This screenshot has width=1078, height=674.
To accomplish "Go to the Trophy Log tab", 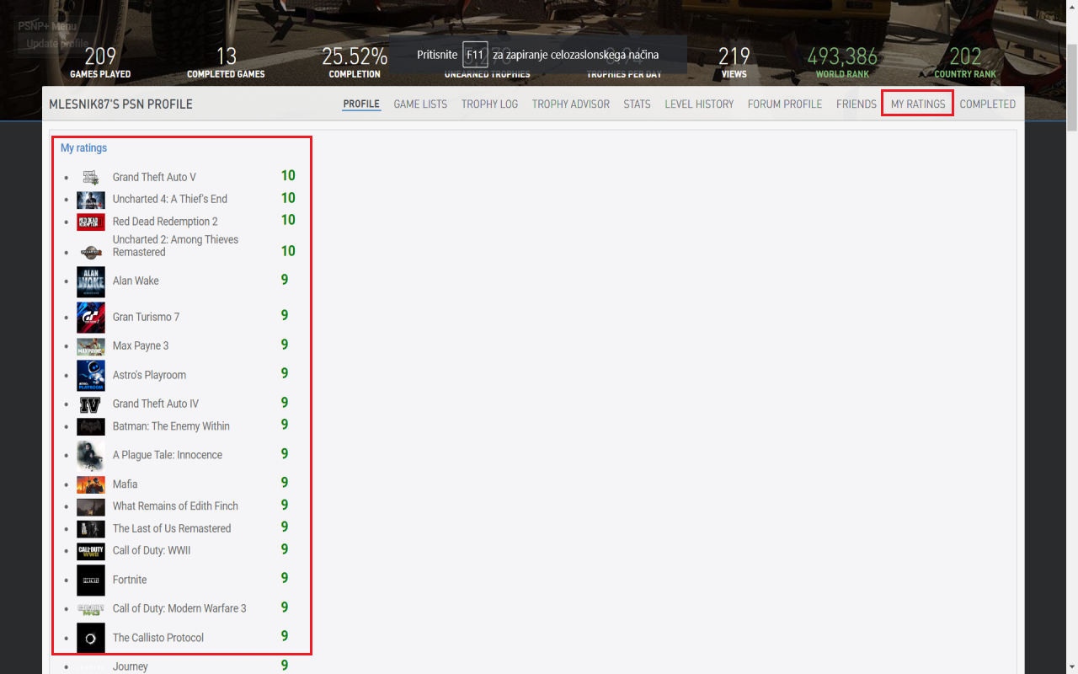I will pyautogui.click(x=489, y=104).
